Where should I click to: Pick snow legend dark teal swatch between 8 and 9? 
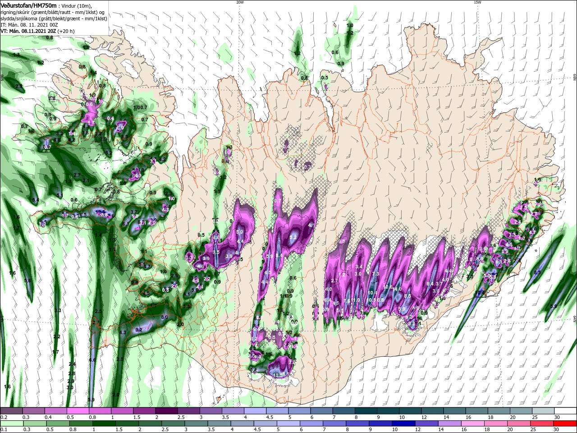[366, 411]
